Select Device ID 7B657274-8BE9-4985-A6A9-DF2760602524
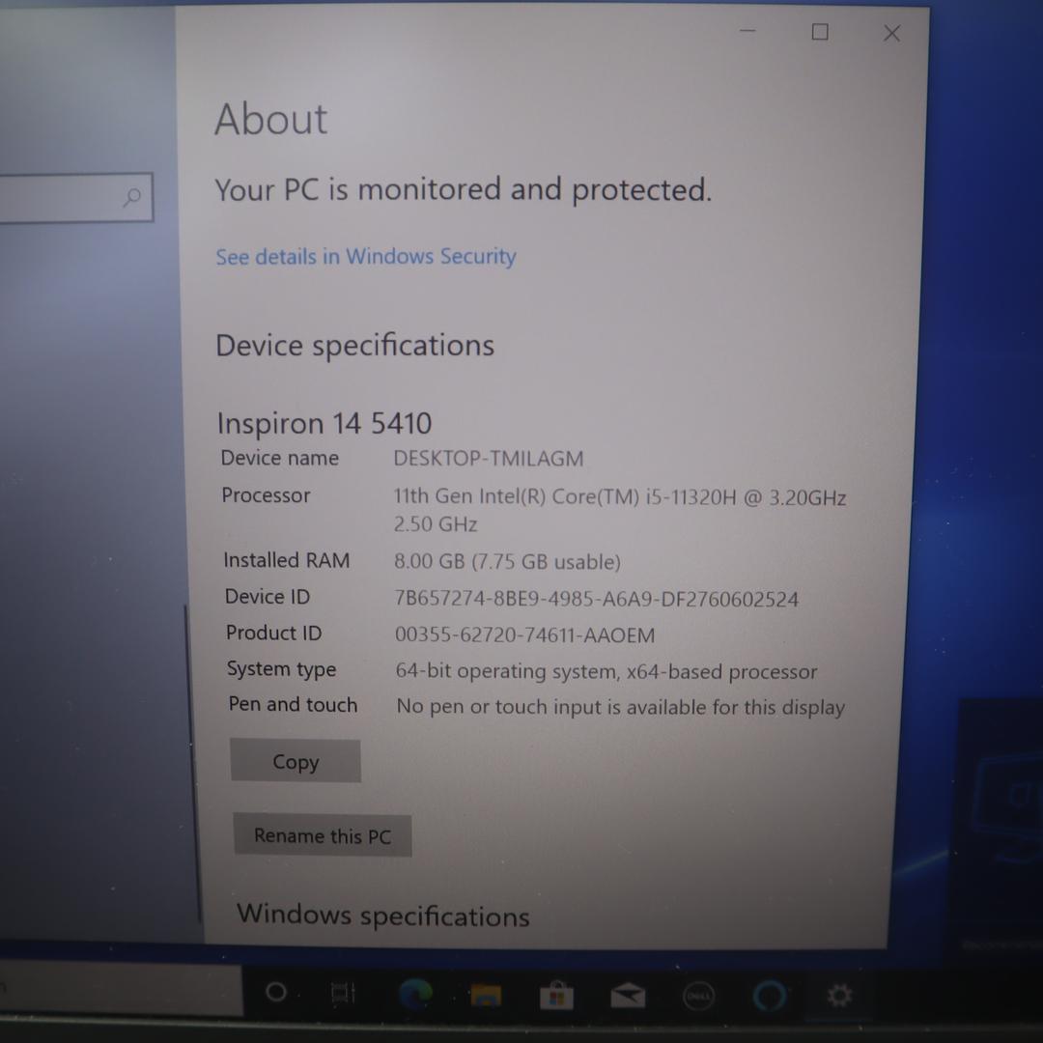This screenshot has height=1043, width=1043. 596,599
